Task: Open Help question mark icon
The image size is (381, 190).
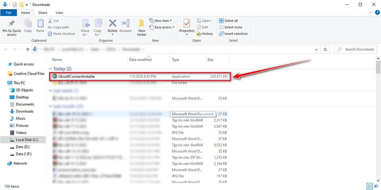Action: tap(377, 12)
